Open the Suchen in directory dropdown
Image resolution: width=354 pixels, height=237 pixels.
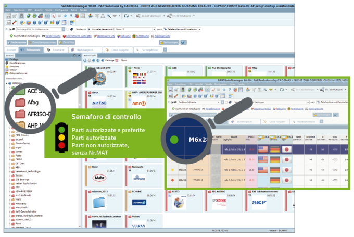pos(155,29)
